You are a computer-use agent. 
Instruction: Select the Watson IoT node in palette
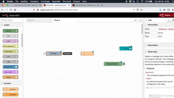(10, 67)
